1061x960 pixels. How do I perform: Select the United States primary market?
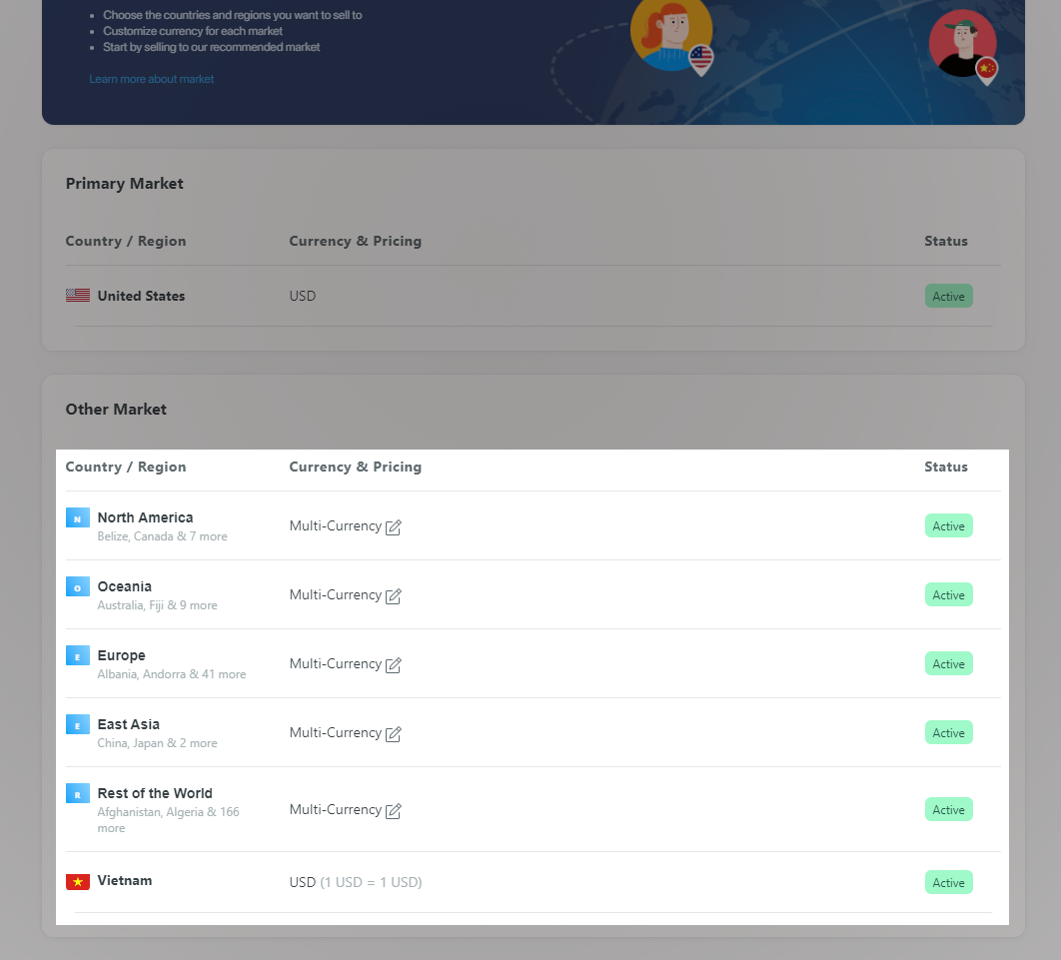[x=533, y=297]
